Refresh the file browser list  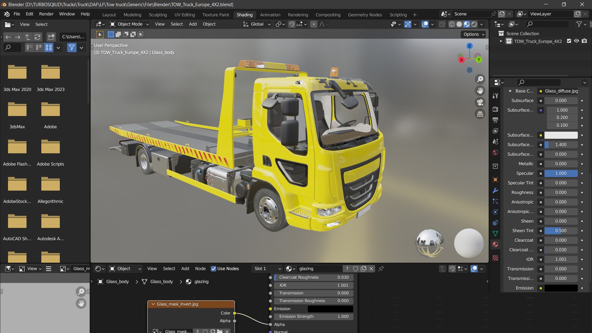[37, 37]
